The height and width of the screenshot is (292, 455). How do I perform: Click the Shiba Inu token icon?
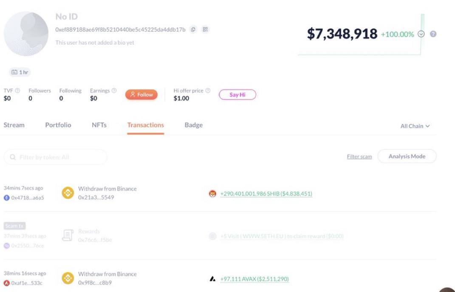pos(212,194)
